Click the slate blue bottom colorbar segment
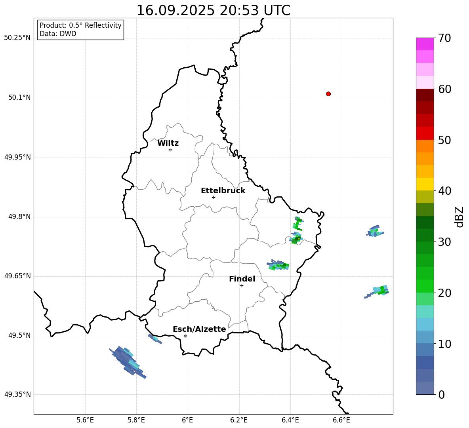The image size is (469, 428). 425,388
